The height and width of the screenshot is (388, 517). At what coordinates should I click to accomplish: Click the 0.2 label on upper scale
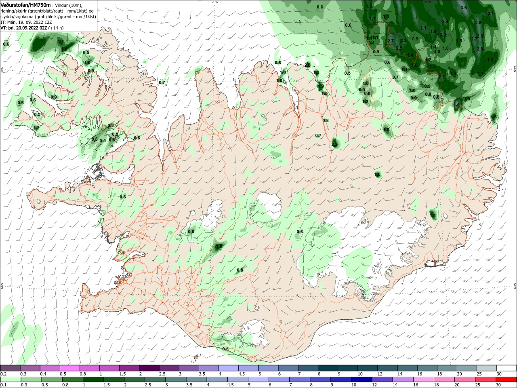pos(3,374)
